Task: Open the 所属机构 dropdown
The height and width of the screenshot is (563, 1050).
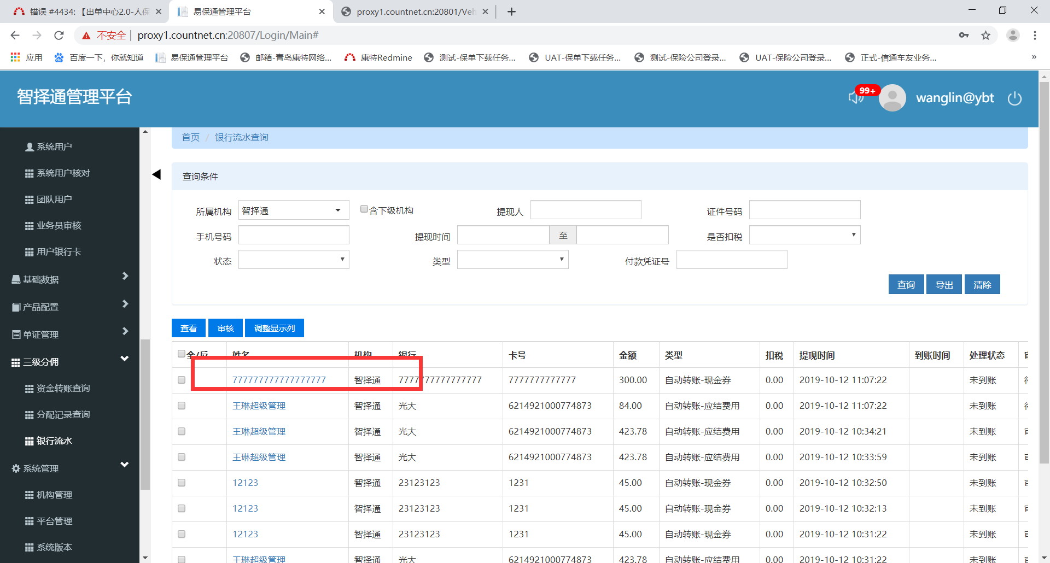Action: [x=294, y=210]
